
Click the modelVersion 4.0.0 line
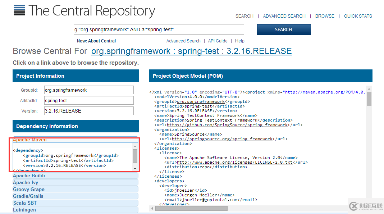(x=197, y=97)
